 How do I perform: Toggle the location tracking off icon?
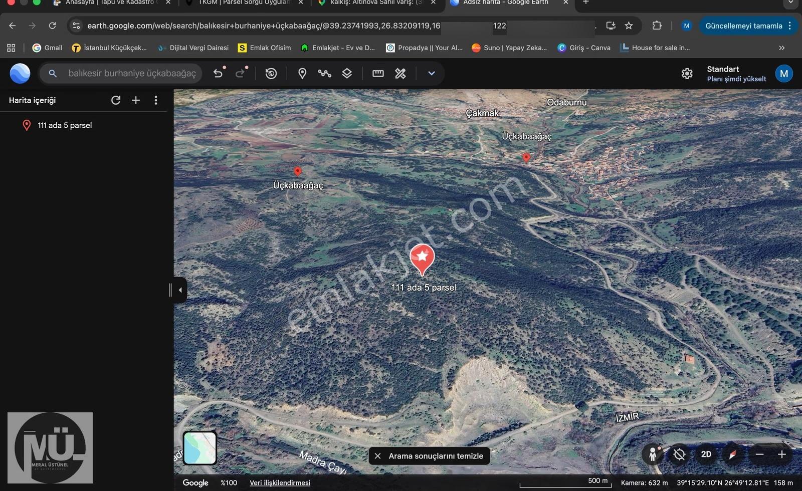679,454
